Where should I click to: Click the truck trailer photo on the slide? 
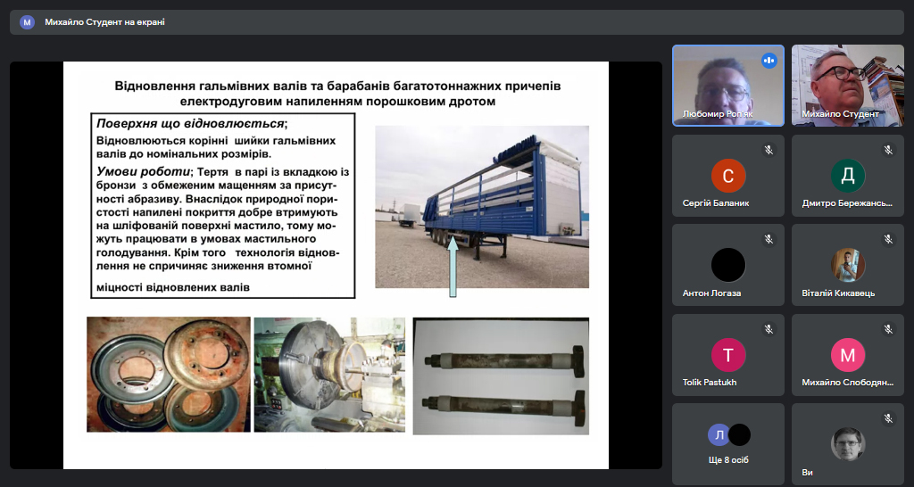(482, 206)
